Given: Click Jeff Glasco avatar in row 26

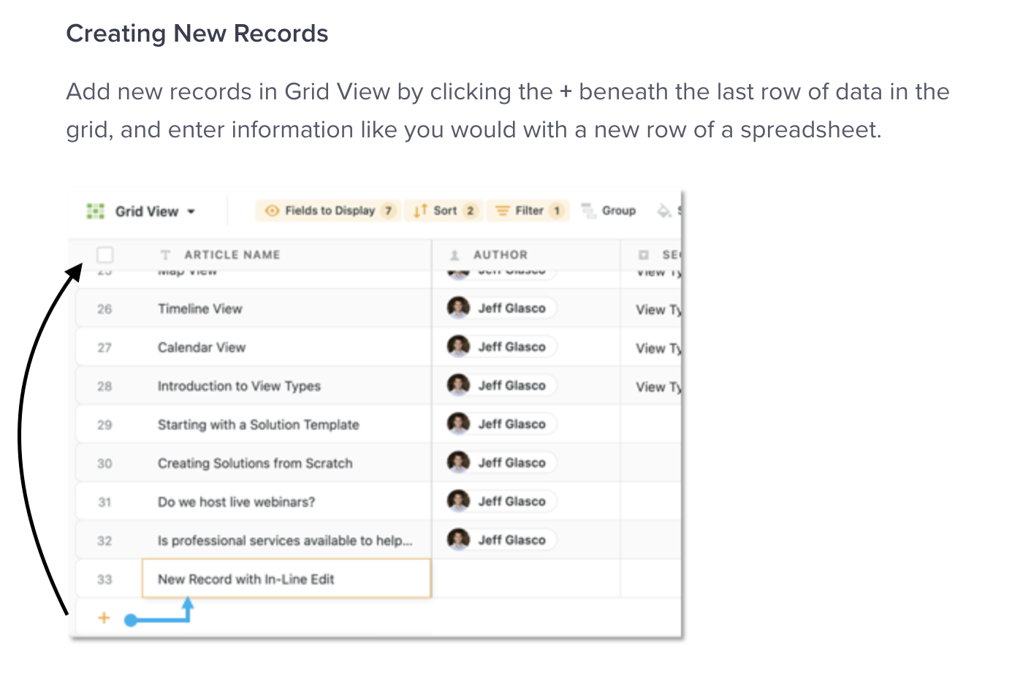Looking at the screenshot, I should tap(458, 308).
